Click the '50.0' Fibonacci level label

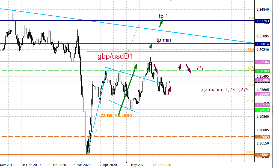(x=251, y=85)
